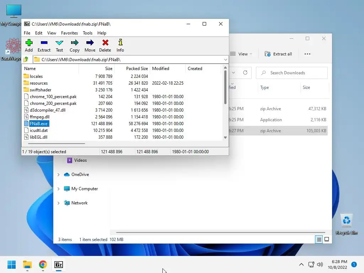Open the three-dots more options in Explorer
Screen dimensions: 364x273
(307, 54)
